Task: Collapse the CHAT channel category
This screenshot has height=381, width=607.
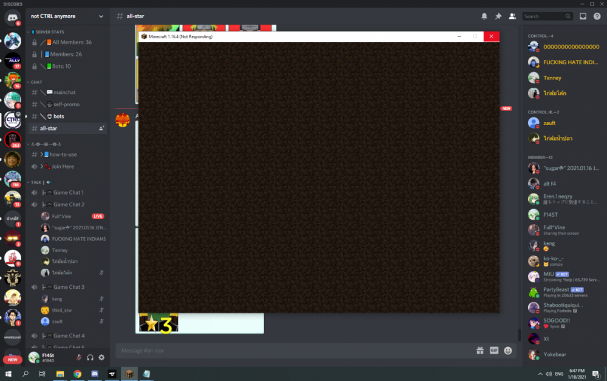Action: pyautogui.click(x=36, y=82)
